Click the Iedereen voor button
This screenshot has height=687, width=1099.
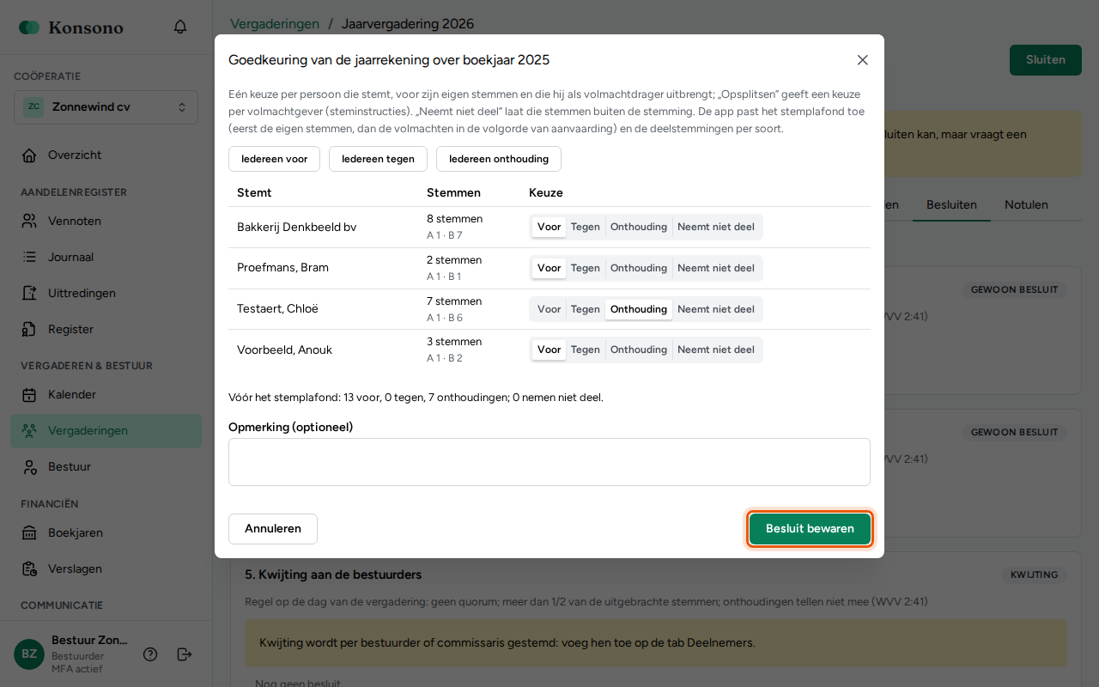[x=274, y=159]
